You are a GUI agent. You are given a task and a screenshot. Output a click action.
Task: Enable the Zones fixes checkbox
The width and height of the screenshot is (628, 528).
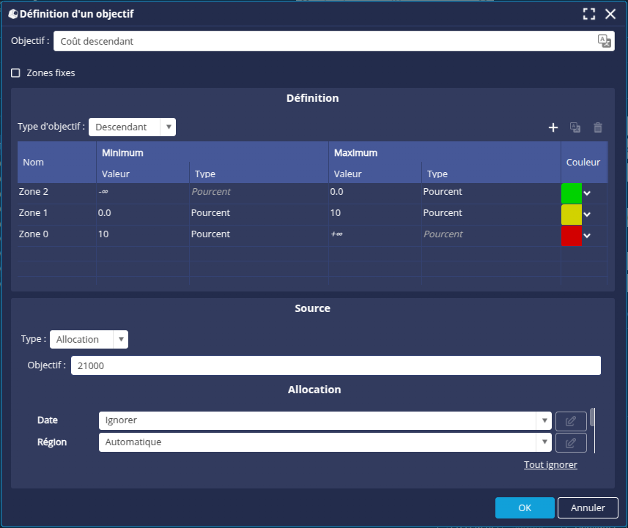tap(15, 73)
